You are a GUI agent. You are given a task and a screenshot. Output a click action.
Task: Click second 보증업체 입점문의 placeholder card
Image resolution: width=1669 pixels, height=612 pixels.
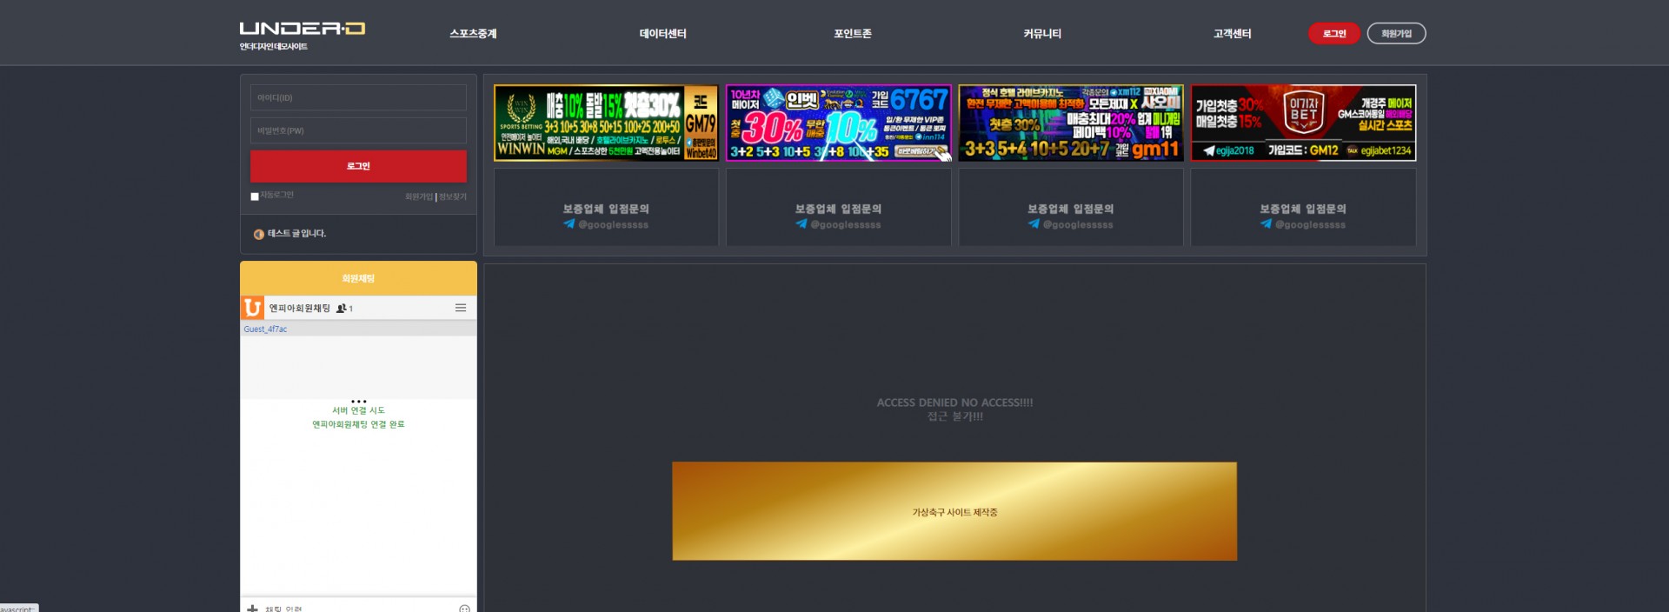point(838,208)
